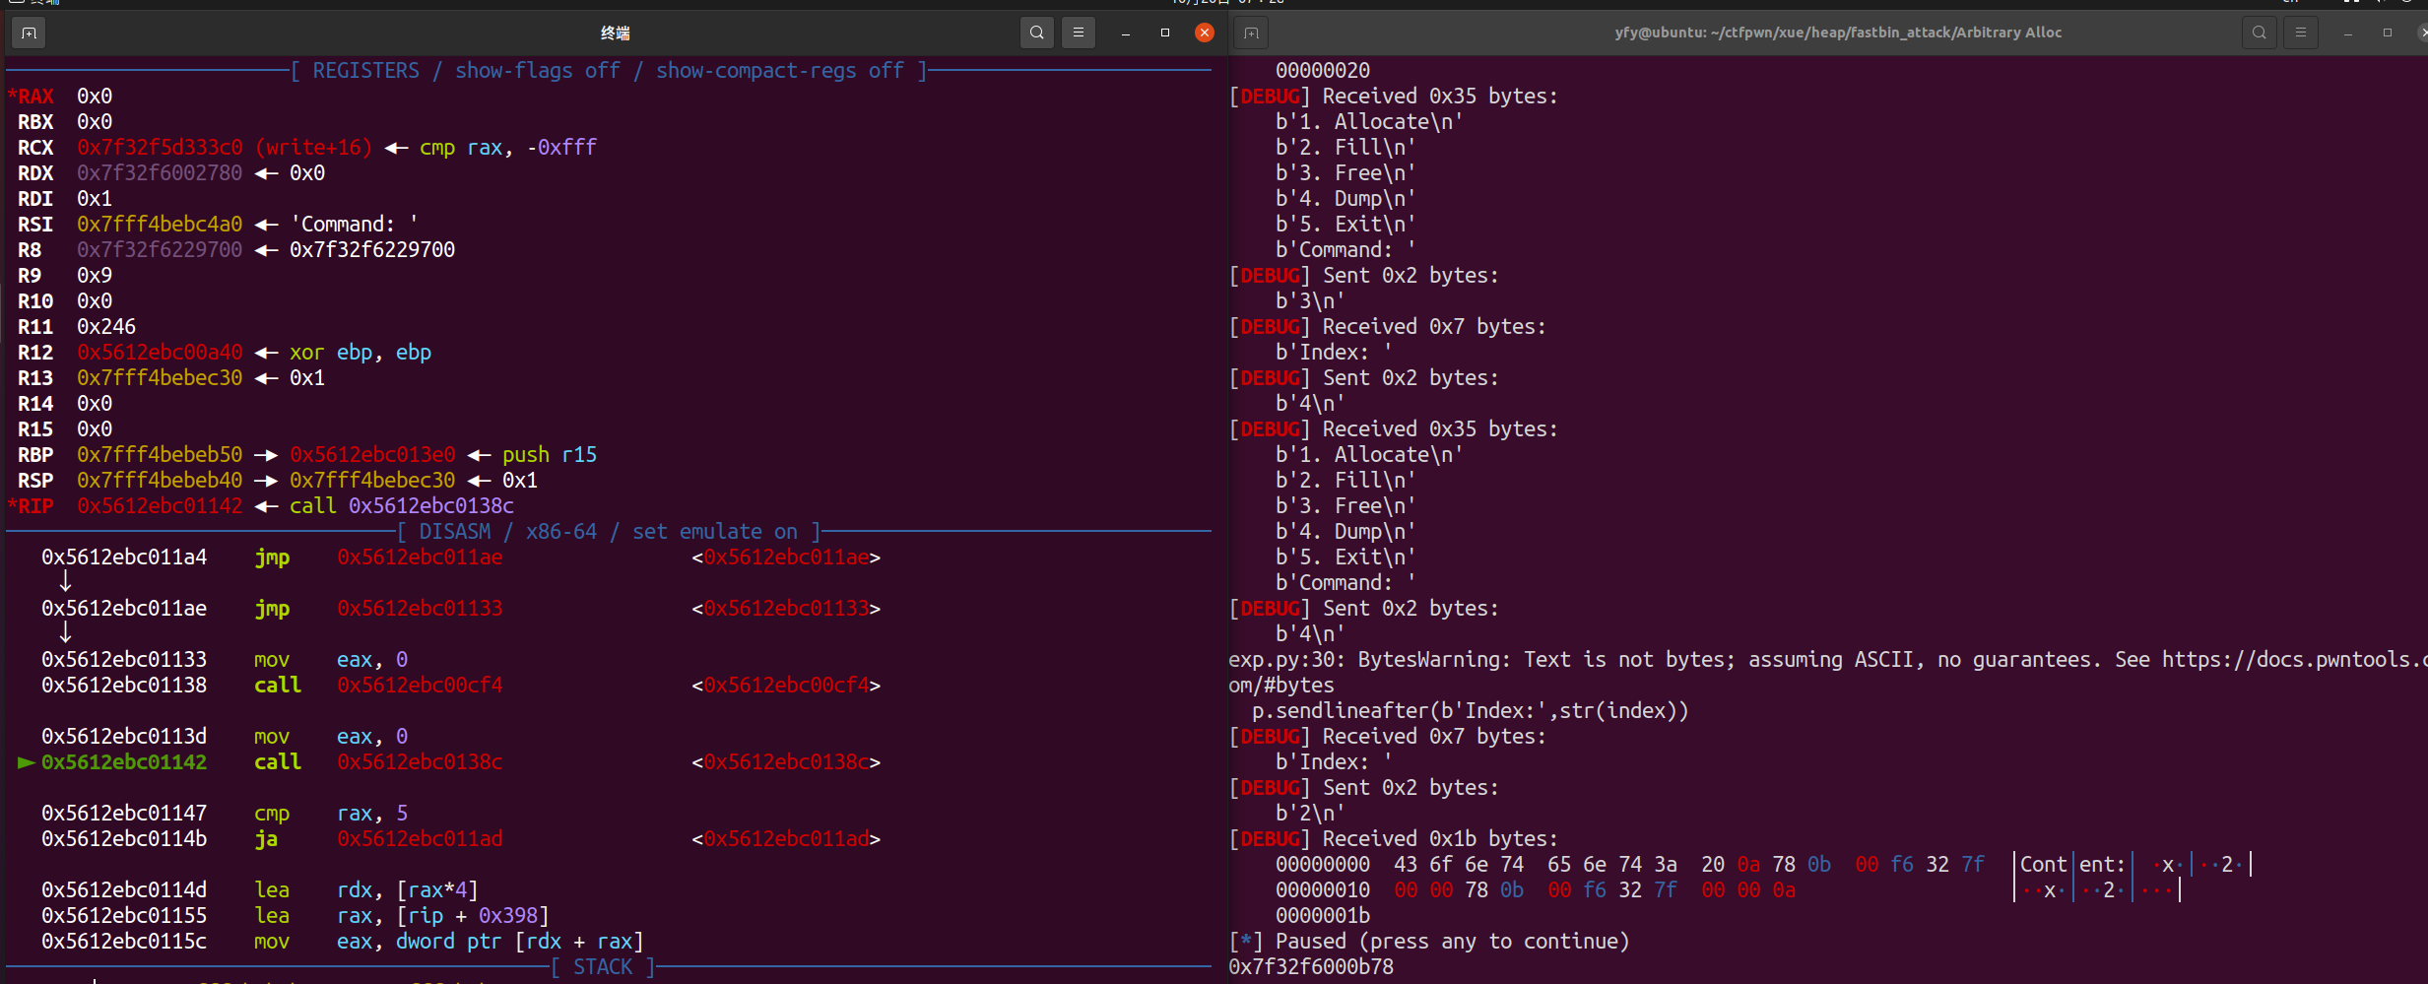
Task: Click 'write+16' symbol text
Action: tap(313, 148)
